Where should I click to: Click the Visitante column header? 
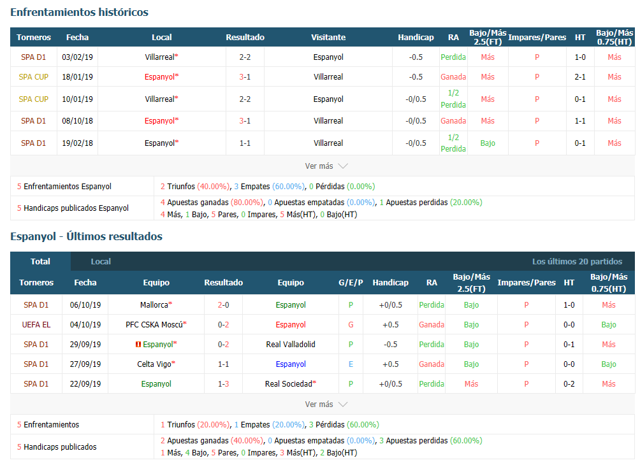(328, 37)
